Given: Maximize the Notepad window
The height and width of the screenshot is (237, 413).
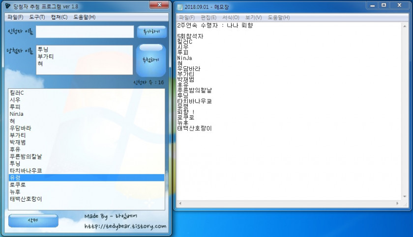Looking at the screenshot, I should pyautogui.click(x=383, y=5).
